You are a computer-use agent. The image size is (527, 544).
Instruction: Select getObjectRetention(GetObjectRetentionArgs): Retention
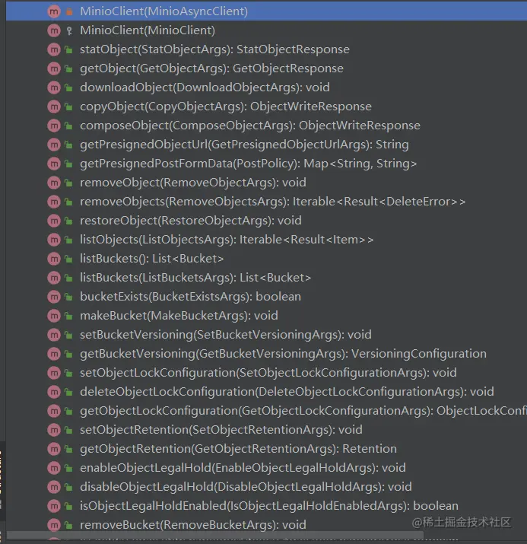click(x=238, y=449)
